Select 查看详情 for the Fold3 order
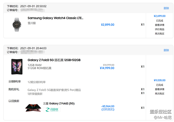Screen dimensions: 174x122 160,89
